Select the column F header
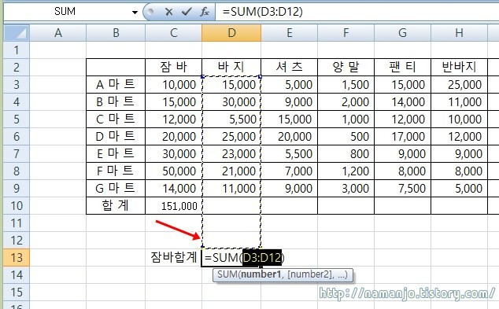The width and height of the screenshot is (499, 309). (x=346, y=33)
